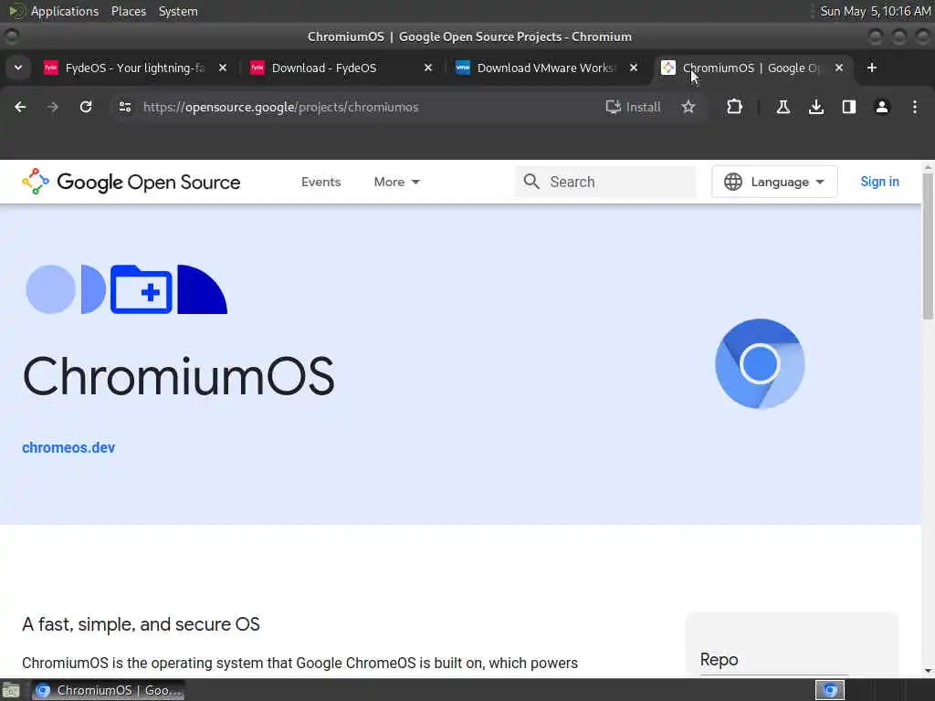Click the magnifier search icon

tap(531, 182)
